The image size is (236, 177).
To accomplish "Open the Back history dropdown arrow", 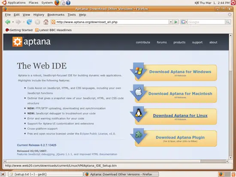I will [x=13, y=22].
